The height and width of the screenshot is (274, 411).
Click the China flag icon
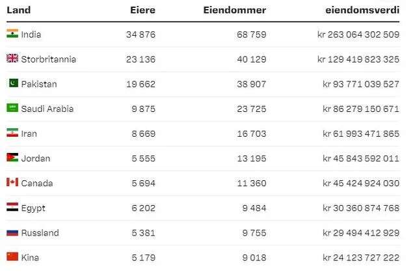(12, 257)
